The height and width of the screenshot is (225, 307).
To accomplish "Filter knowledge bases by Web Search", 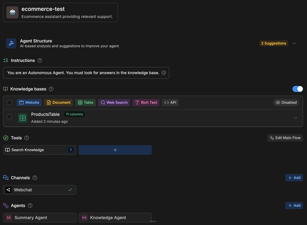I will (x=114, y=102).
